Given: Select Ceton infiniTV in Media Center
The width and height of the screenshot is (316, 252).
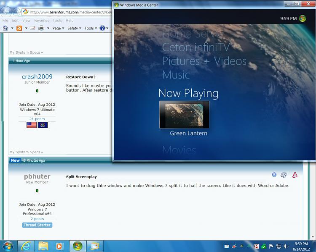Looking at the screenshot, I should [x=196, y=47].
